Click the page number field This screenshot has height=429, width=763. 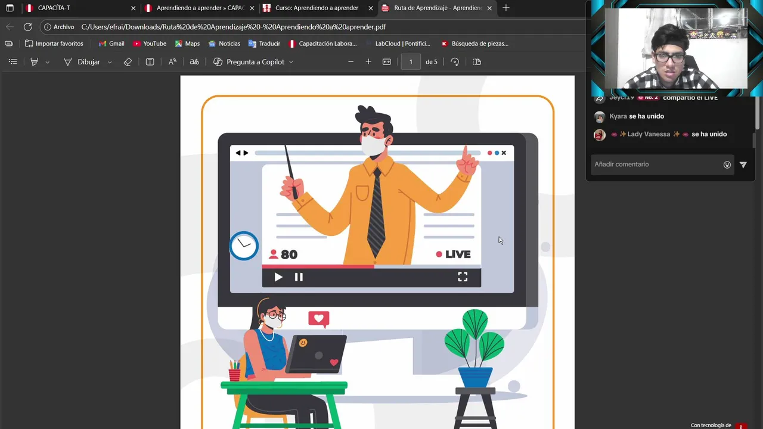411,62
